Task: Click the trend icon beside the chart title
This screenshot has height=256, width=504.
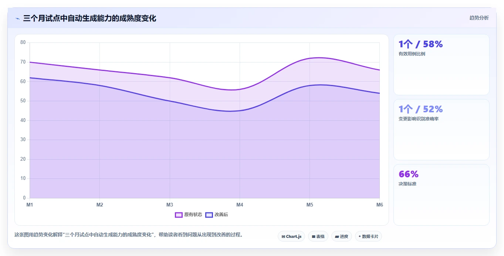Action: point(17,18)
